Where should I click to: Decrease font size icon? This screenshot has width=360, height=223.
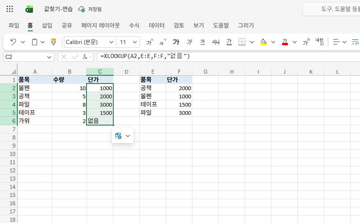tap(163, 42)
